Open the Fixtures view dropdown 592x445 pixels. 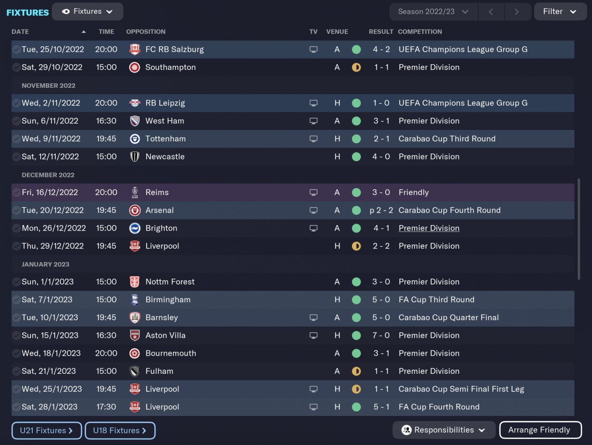point(87,12)
